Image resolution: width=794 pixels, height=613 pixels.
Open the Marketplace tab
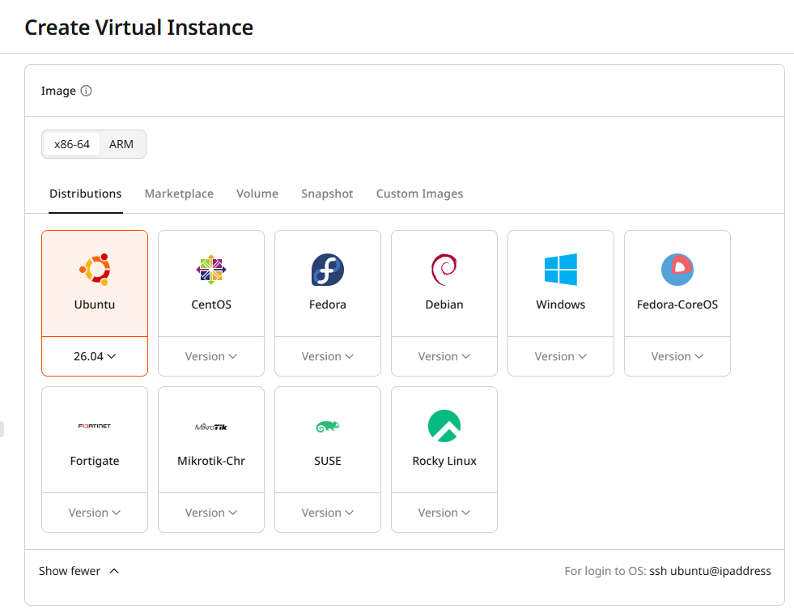(x=179, y=194)
